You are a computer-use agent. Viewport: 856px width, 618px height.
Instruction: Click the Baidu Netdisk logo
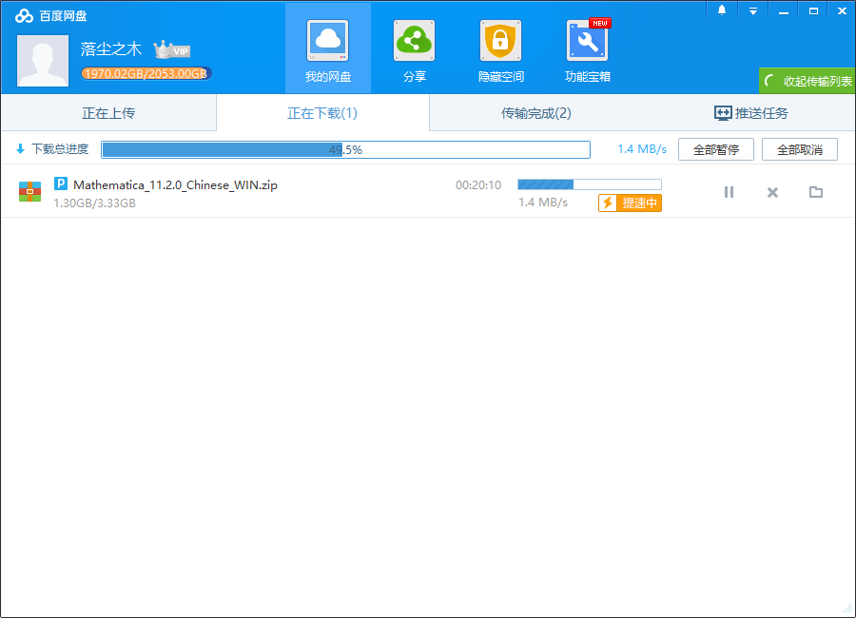[x=24, y=16]
